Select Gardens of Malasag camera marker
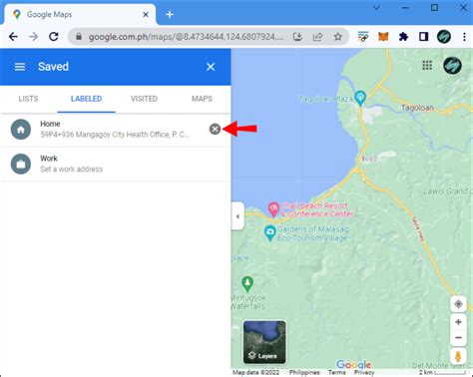The height and width of the screenshot is (377, 473). 269,233
